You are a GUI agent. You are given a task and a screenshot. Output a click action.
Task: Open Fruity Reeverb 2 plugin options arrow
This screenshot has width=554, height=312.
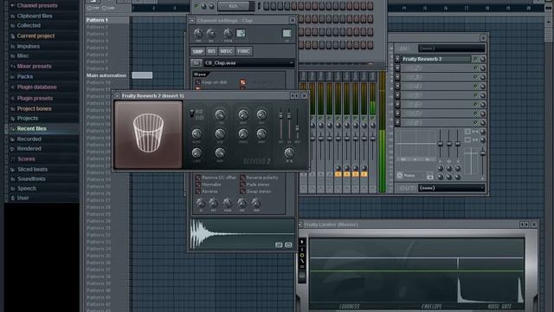118,96
